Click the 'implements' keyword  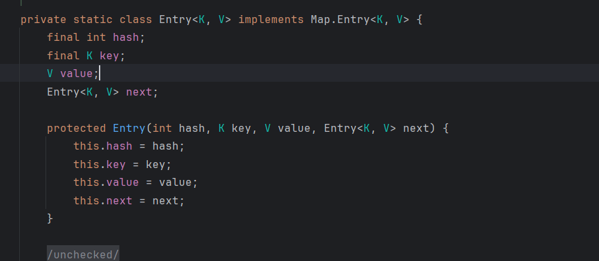point(271,20)
